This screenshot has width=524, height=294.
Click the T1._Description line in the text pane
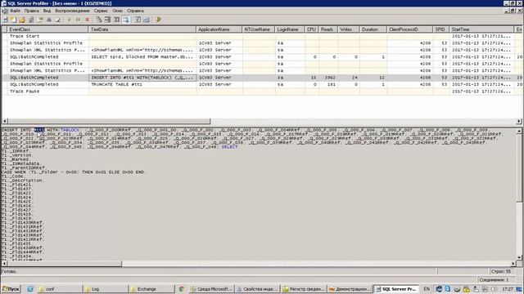[22, 180]
